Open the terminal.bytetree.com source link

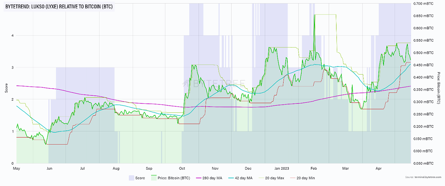coord(428,178)
